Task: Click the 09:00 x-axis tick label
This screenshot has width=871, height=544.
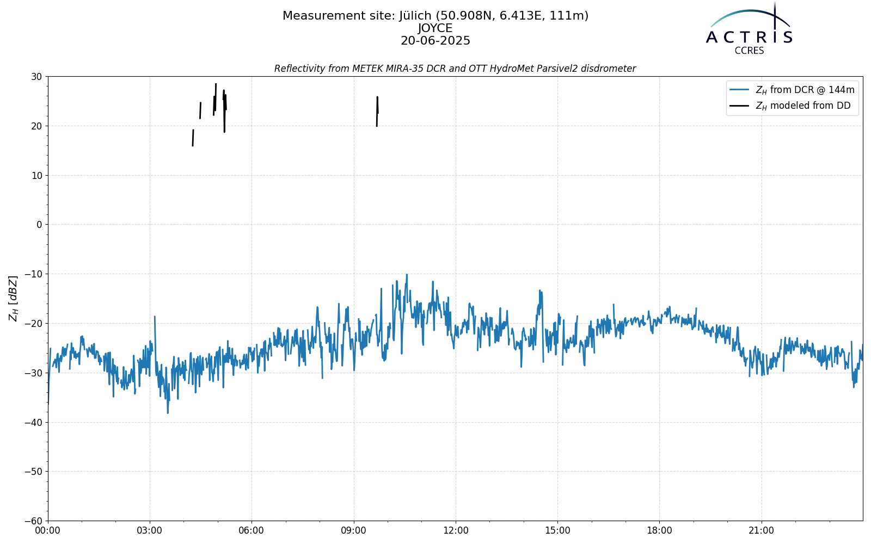Action: point(354,530)
